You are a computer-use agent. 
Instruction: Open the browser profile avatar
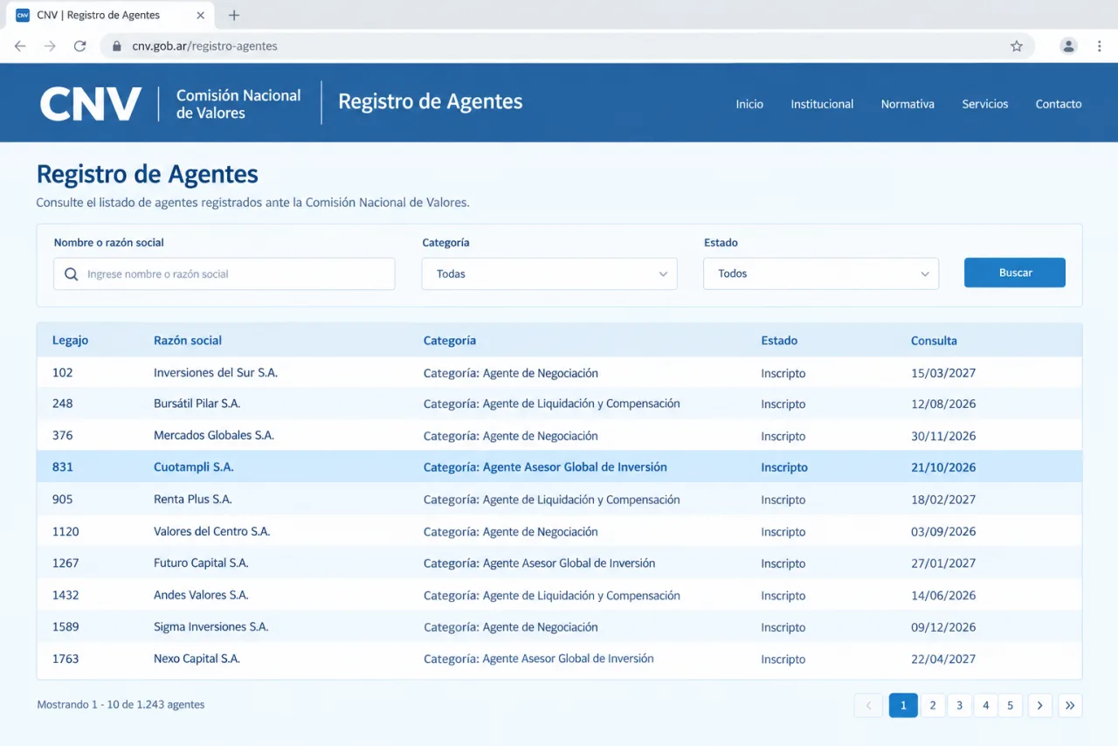(x=1068, y=46)
